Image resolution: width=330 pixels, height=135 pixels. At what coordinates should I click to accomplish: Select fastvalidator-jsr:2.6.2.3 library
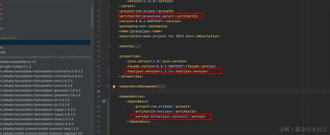tap(35, 100)
